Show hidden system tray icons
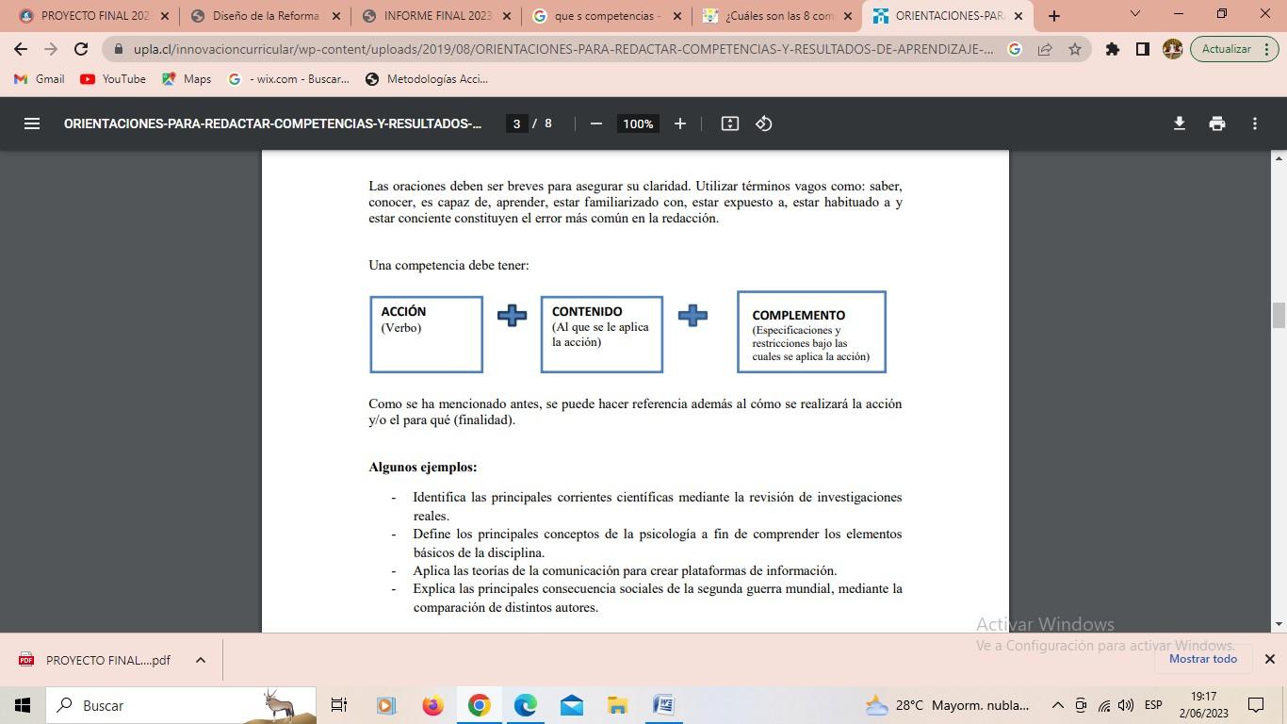This screenshot has height=724, width=1287. tap(1057, 705)
